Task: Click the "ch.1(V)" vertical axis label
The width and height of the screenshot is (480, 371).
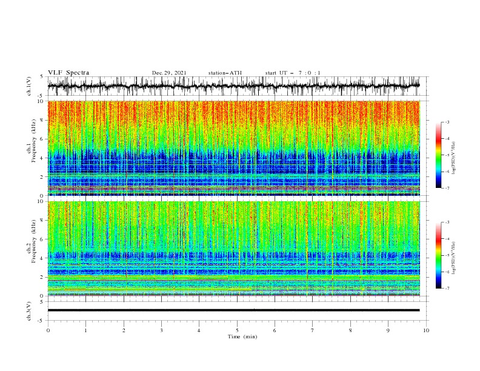Action: pyautogui.click(x=29, y=86)
